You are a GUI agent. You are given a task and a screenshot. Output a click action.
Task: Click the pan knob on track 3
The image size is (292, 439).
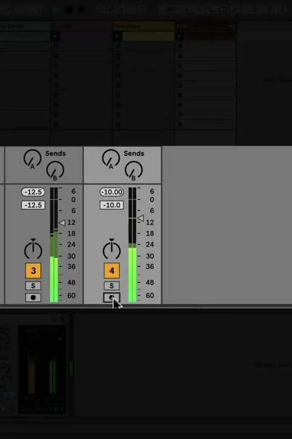click(x=33, y=249)
